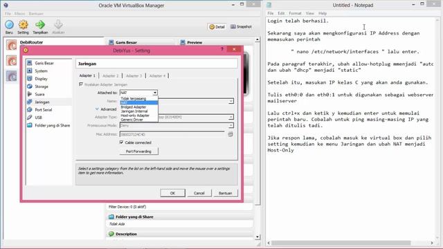Click Detail button in VirtualBox
The image size is (443, 249).
217,27
